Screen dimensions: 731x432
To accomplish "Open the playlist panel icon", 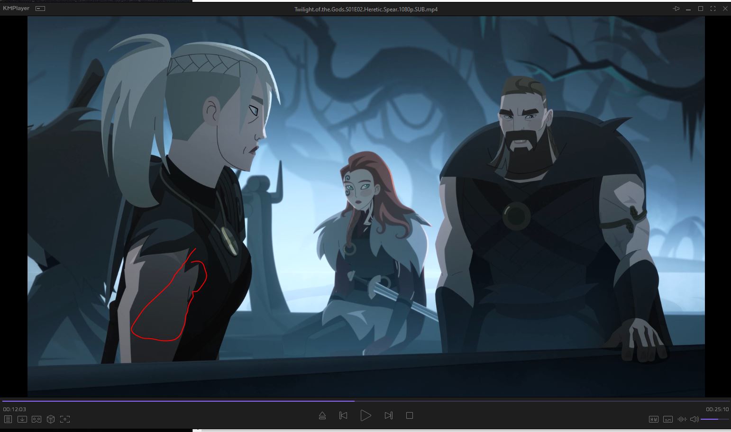I will pyautogui.click(x=8, y=419).
